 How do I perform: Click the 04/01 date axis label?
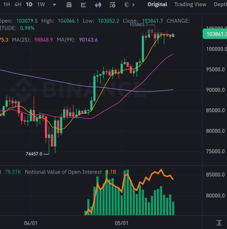[x=31, y=223]
